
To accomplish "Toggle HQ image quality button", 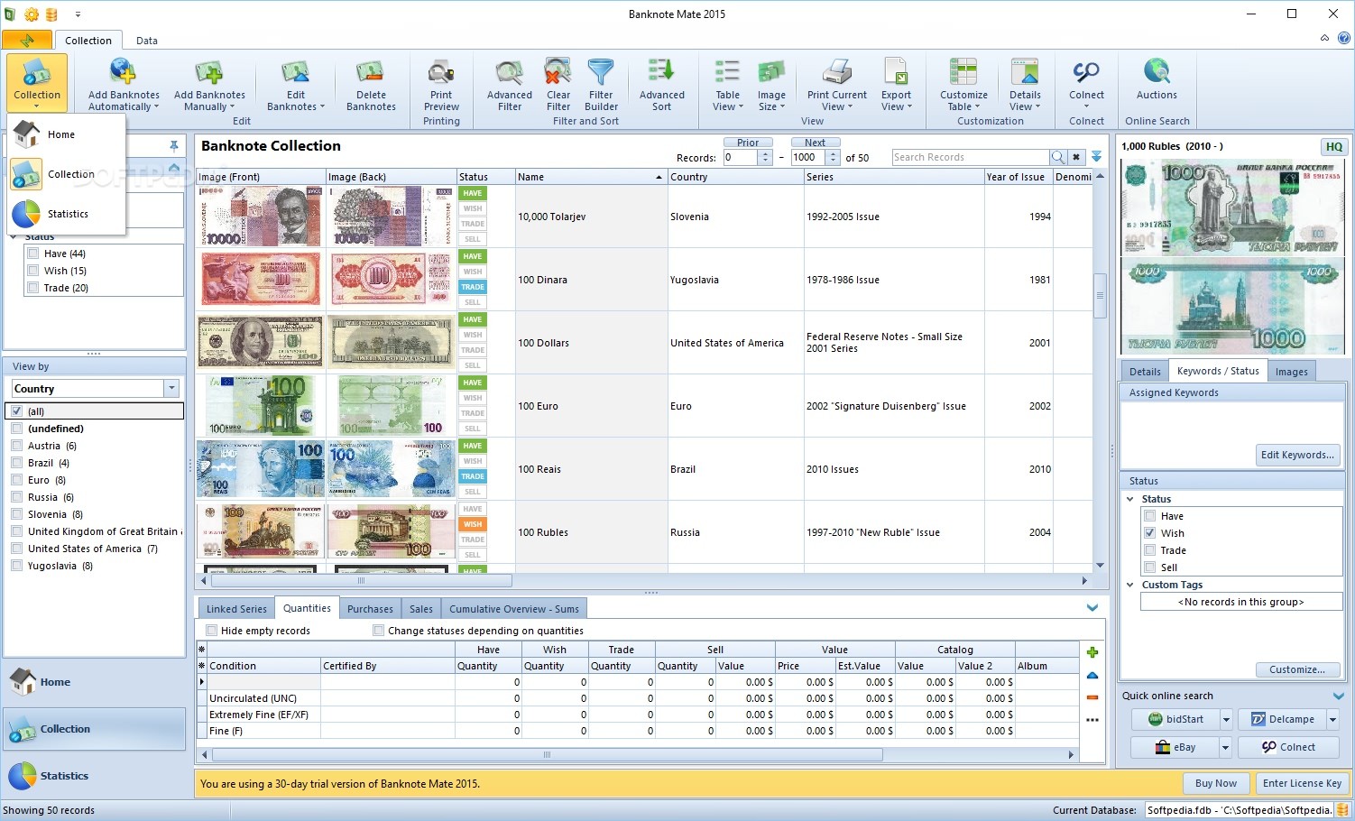I will click(1334, 147).
